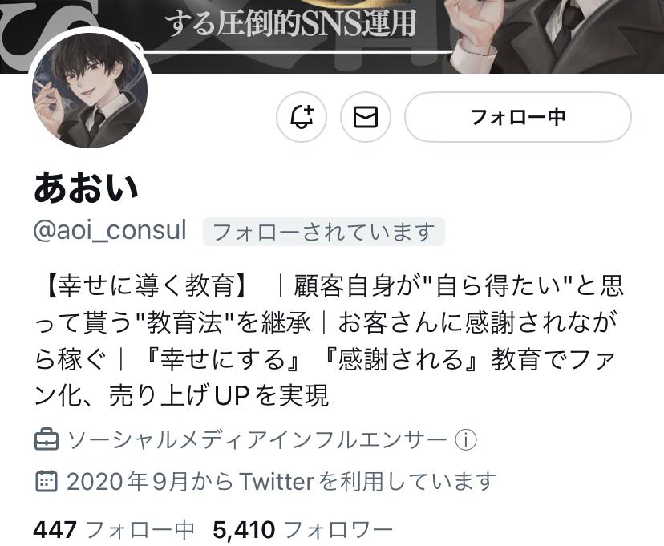Tap the フォローされています badge
Screen dimensions: 664x546
click(324, 232)
